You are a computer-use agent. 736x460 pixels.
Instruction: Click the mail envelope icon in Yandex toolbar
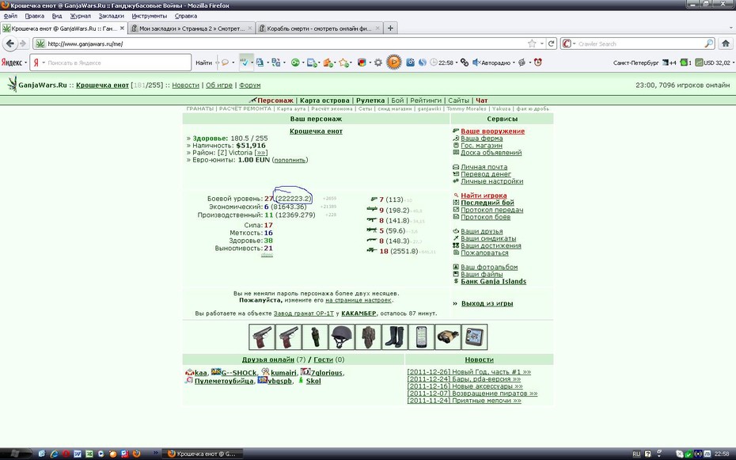click(x=312, y=63)
